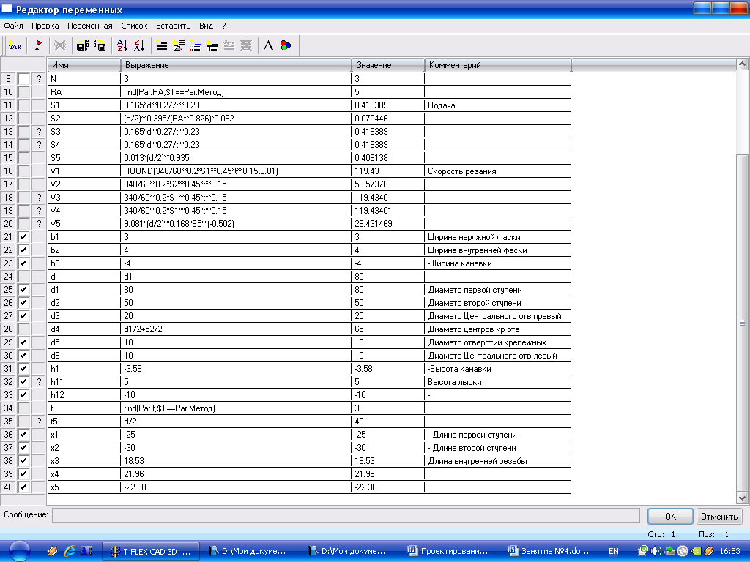Check the empty box for variable d4
This screenshot has width=750, height=562.
[x=23, y=329]
